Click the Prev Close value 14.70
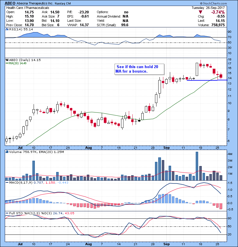This screenshot has width=238, height=247. [29, 25]
